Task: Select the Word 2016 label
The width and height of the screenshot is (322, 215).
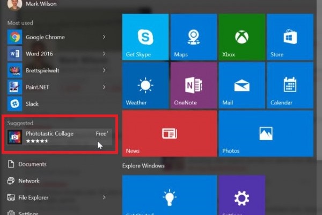Action: click(39, 54)
